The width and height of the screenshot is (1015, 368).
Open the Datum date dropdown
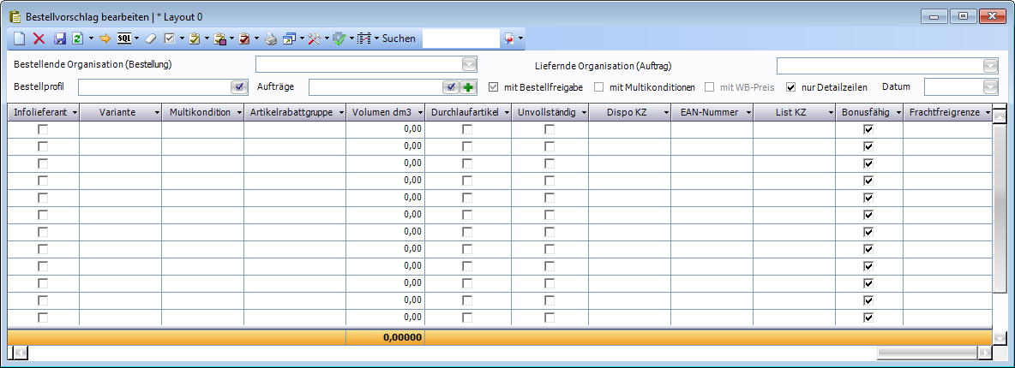tap(990, 87)
